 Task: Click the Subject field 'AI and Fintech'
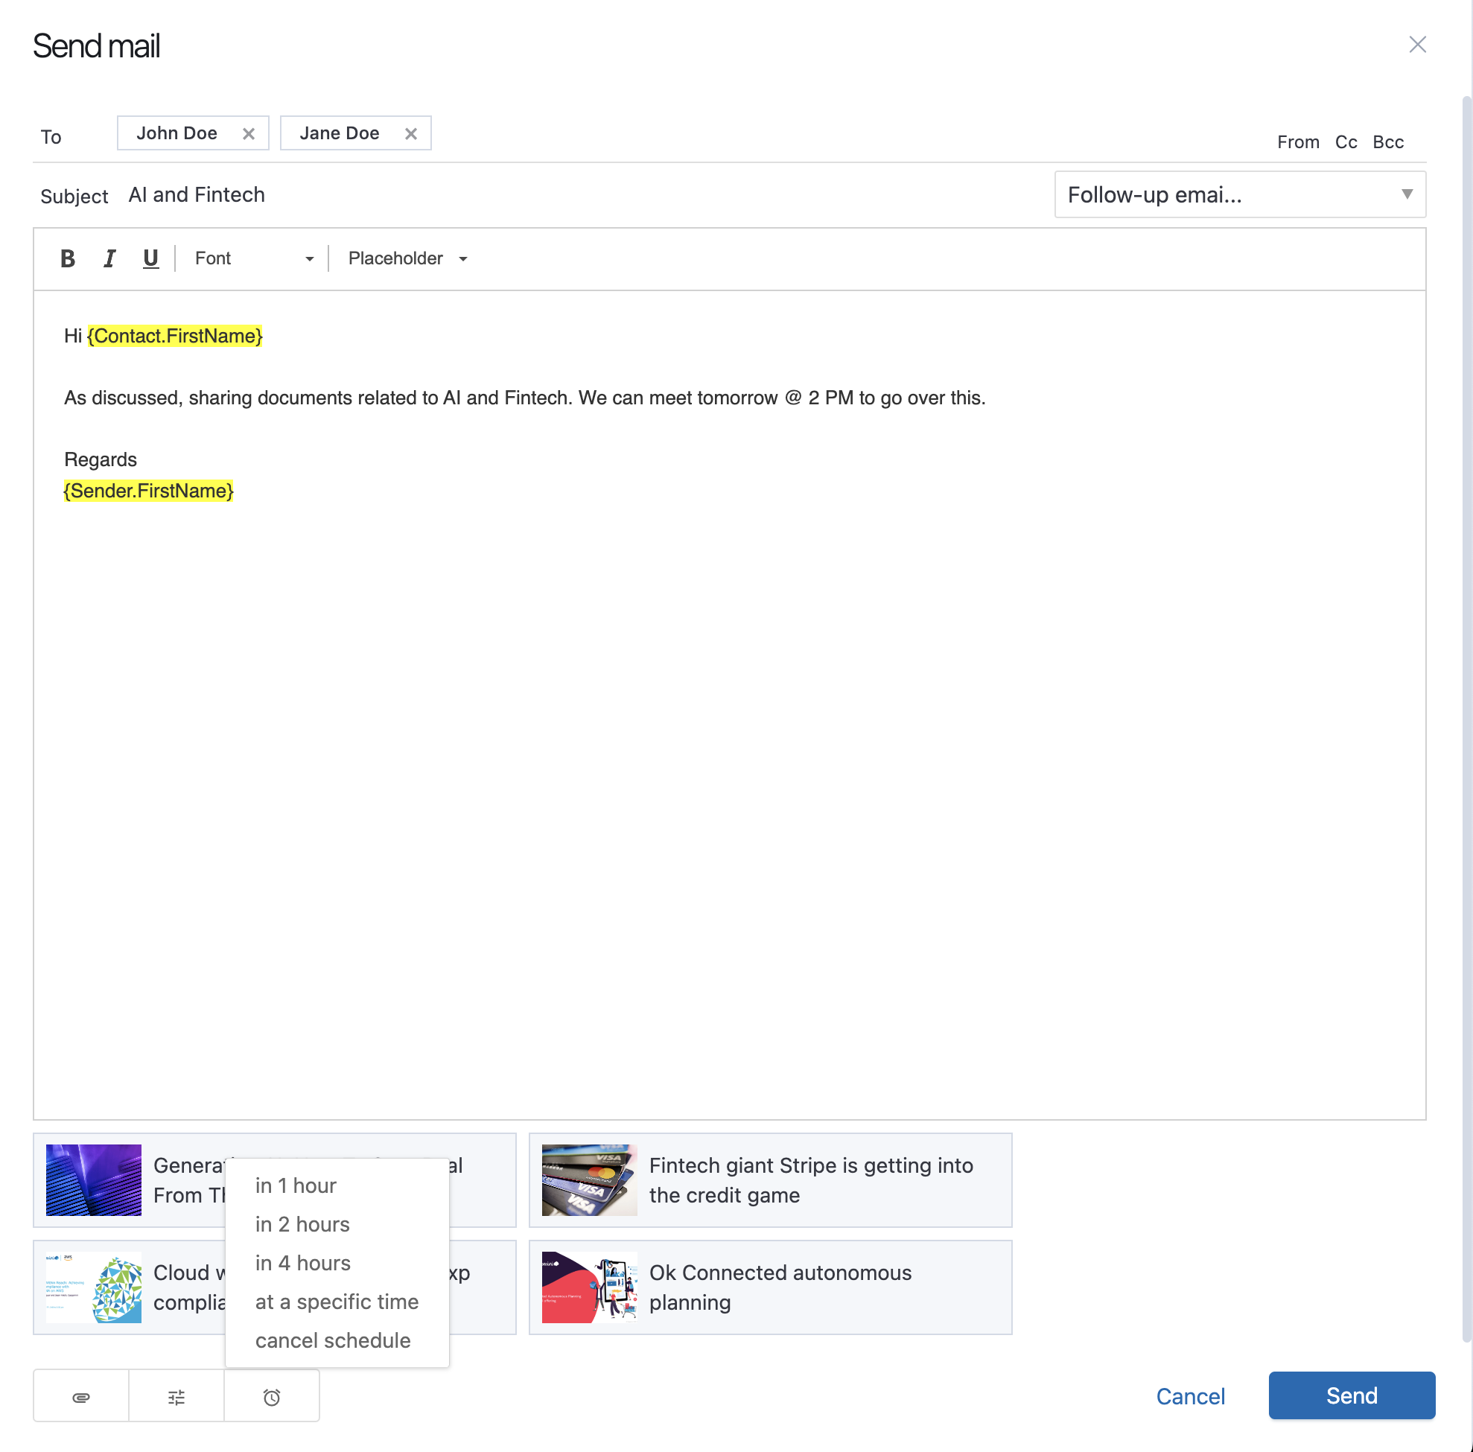point(197,195)
